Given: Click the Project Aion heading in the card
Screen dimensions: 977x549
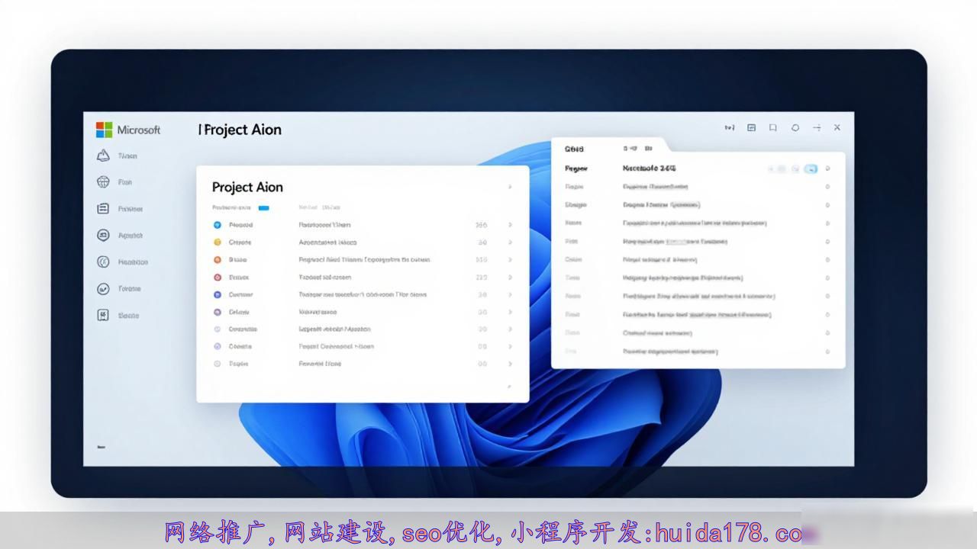Looking at the screenshot, I should point(247,188).
